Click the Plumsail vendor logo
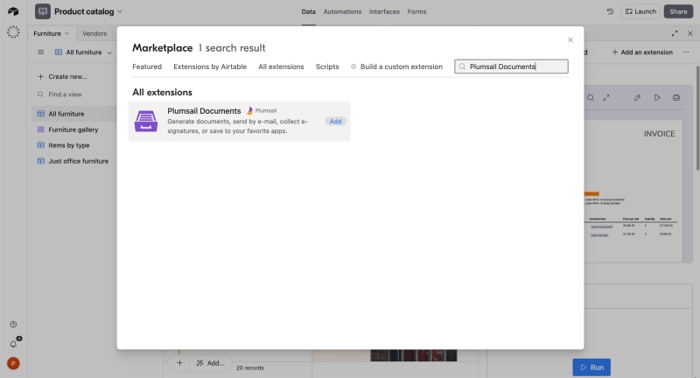700x378 pixels. (x=249, y=110)
